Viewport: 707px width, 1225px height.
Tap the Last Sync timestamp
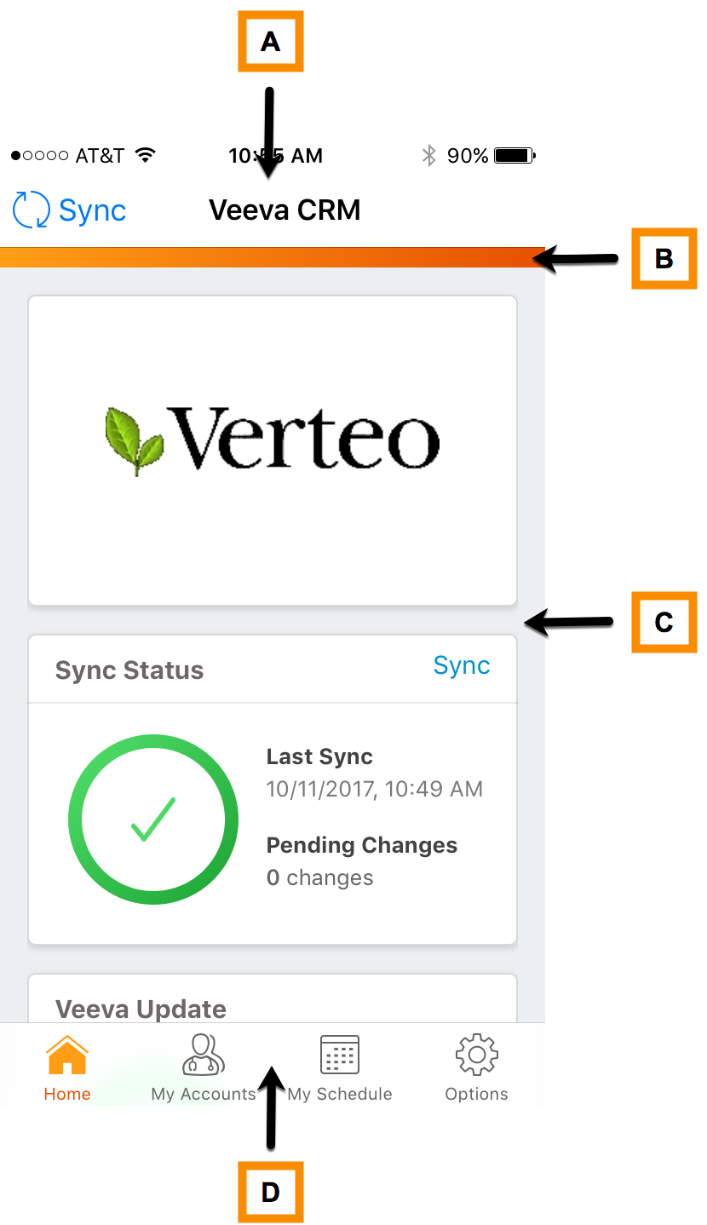pyautogui.click(x=374, y=789)
